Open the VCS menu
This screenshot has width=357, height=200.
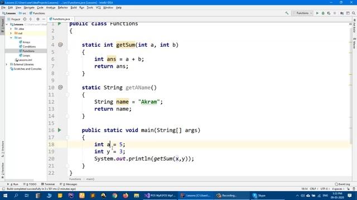pyautogui.click(x=98, y=7)
